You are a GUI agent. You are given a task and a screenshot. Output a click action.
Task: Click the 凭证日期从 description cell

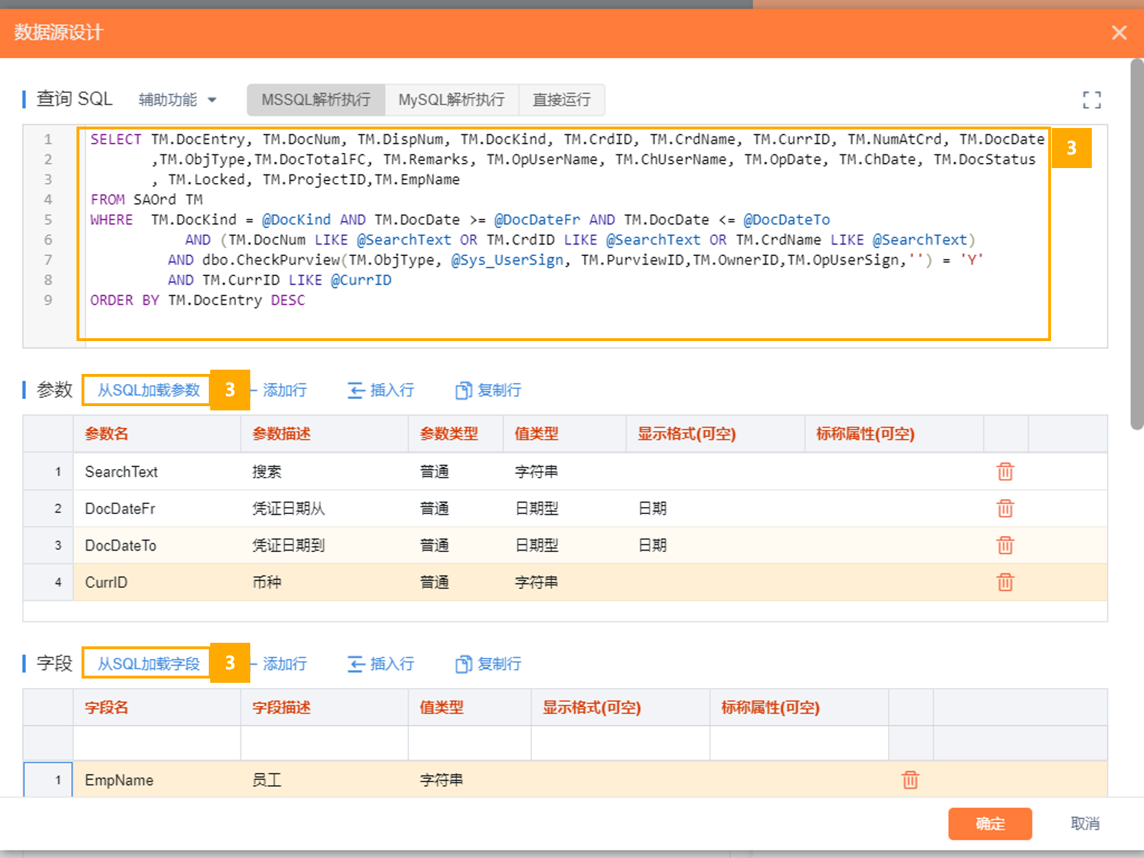pyautogui.click(x=325, y=508)
